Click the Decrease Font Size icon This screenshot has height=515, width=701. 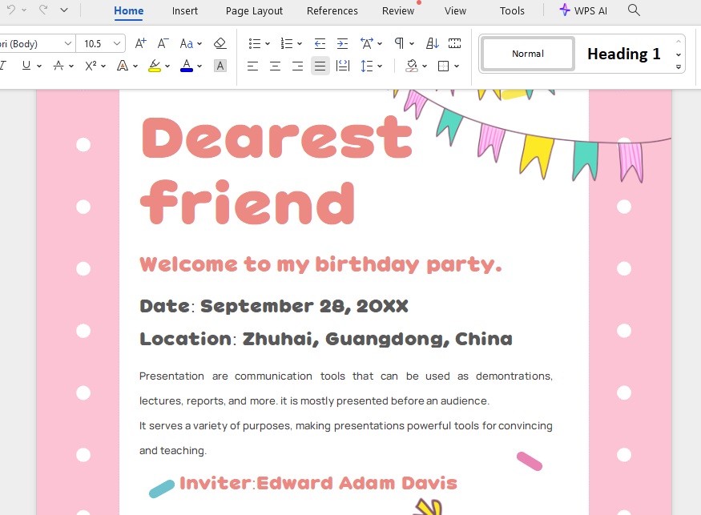click(162, 42)
